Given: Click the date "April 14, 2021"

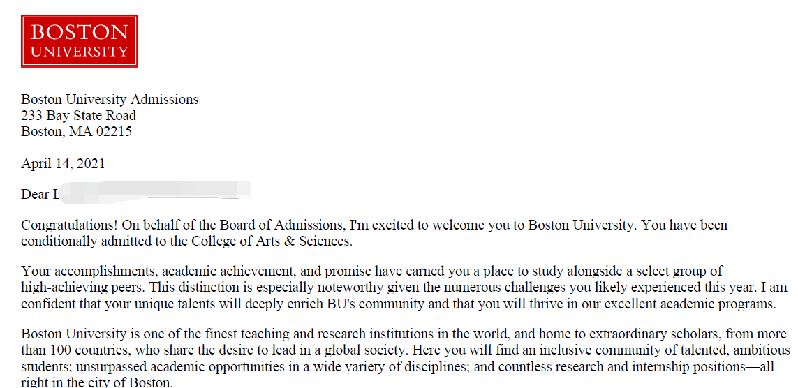Looking at the screenshot, I should (63, 164).
